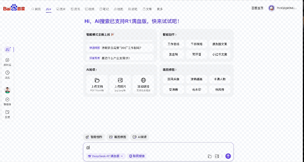Screen dimensions: 304x162
Task: Click the username 7htlQ9j90NU...
Action: pyautogui.click(x=287, y=8)
